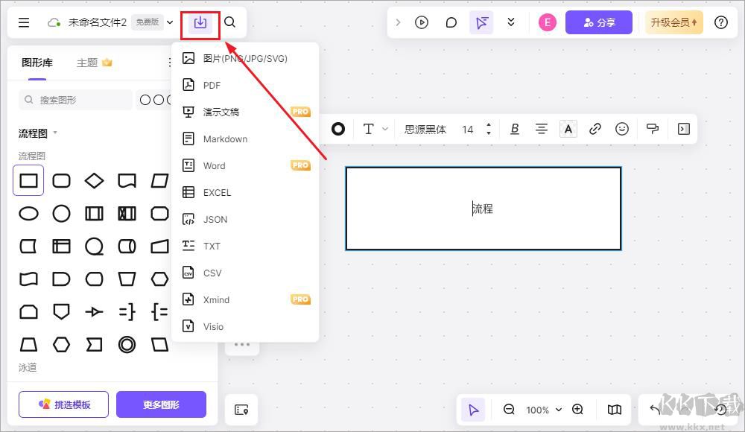Screen dimensions: 745x432
Task: Click the pointer select tool
Action: coord(473,410)
